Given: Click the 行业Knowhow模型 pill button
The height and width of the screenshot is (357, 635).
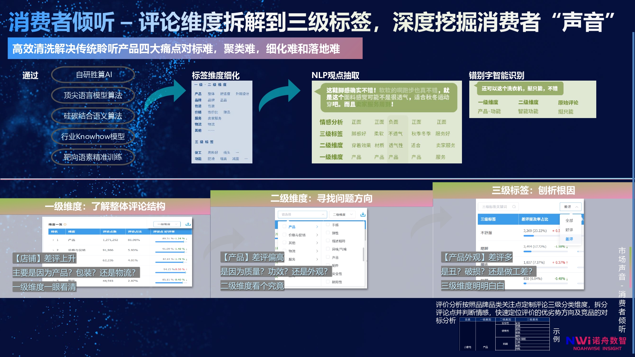Looking at the screenshot, I should point(93,136).
